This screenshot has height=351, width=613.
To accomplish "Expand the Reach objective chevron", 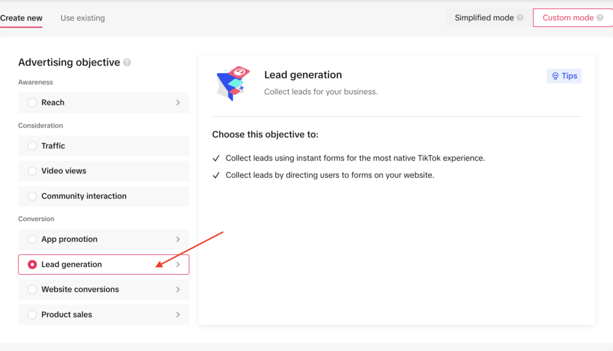I will [178, 102].
